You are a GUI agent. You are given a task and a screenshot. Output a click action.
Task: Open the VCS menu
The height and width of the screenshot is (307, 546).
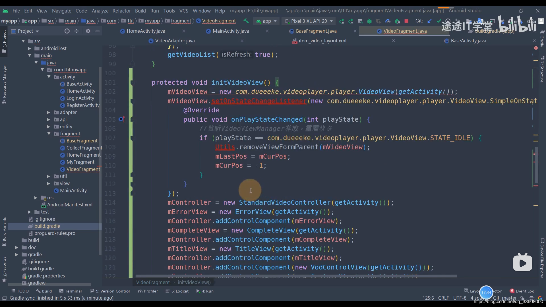pos(184,11)
